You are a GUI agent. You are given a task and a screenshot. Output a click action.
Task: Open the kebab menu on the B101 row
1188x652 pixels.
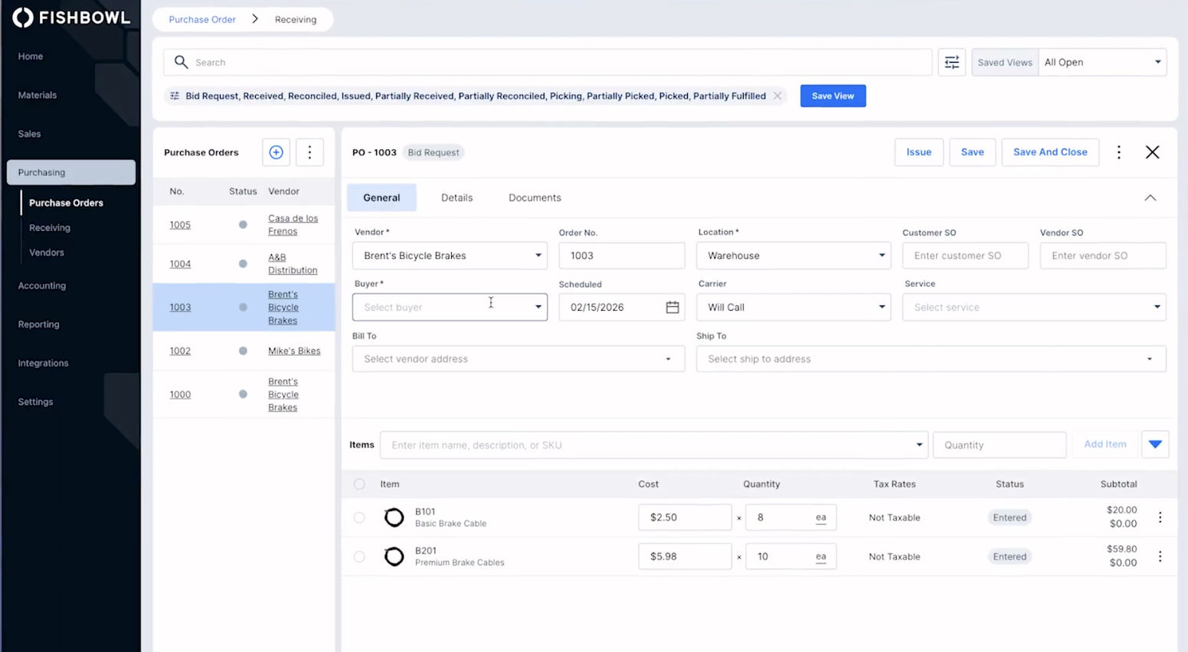coord(1162,517)
